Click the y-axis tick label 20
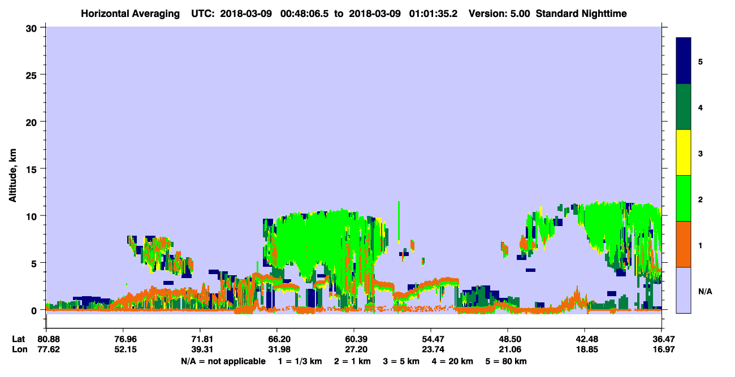 tap(33, 122)
